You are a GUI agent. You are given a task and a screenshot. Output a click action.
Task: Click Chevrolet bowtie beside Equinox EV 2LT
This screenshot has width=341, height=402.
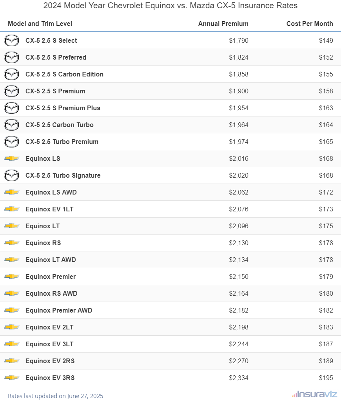point(12,327)
